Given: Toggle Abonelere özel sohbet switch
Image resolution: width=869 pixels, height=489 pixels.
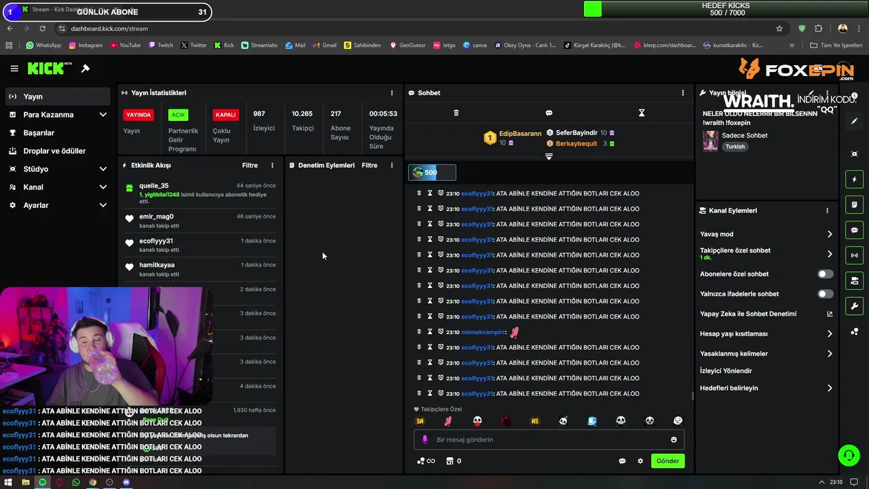Looking at the screenshot, I should point(825,274).
